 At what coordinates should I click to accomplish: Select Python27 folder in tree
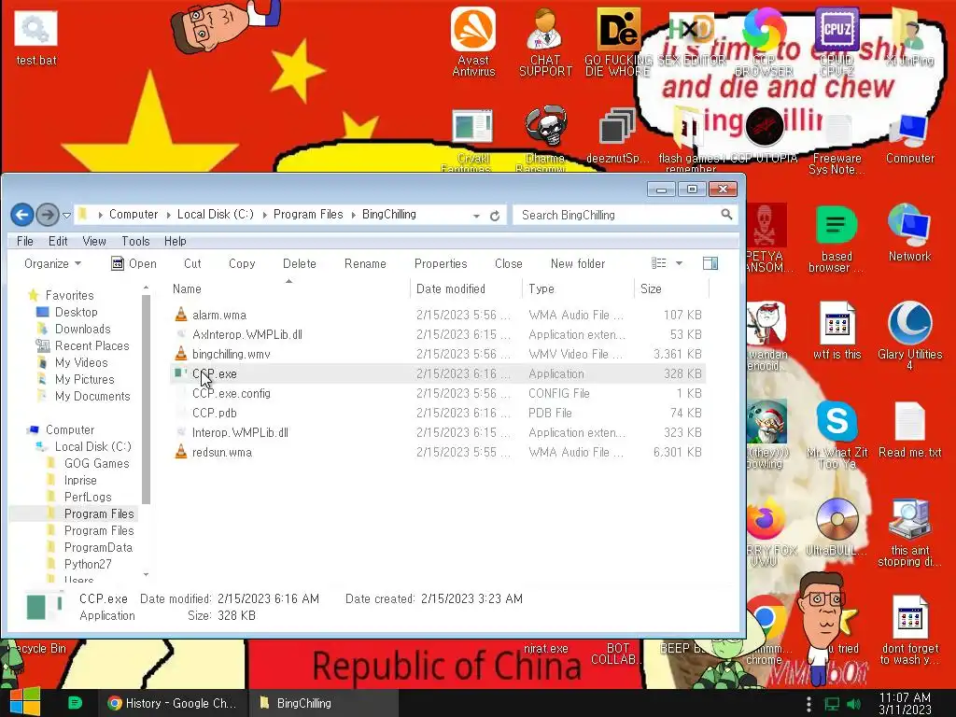click(88, 564)
